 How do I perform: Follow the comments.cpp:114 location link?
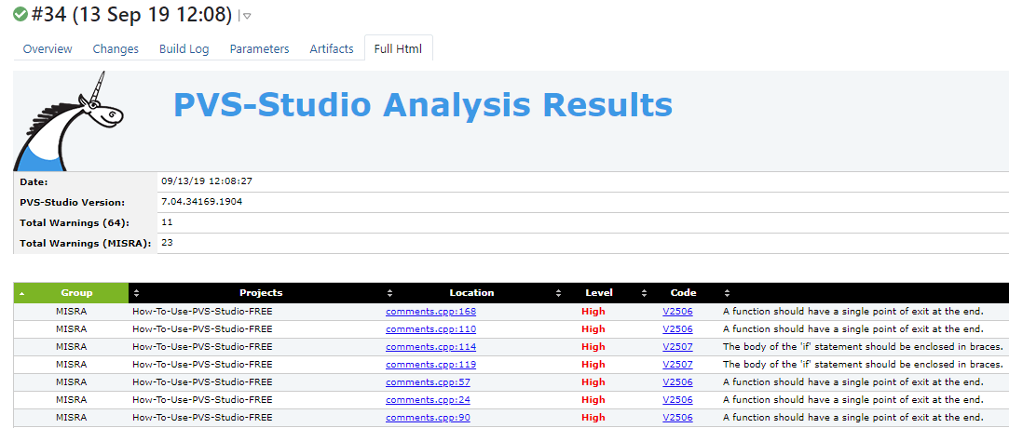[x=430, y=347]
